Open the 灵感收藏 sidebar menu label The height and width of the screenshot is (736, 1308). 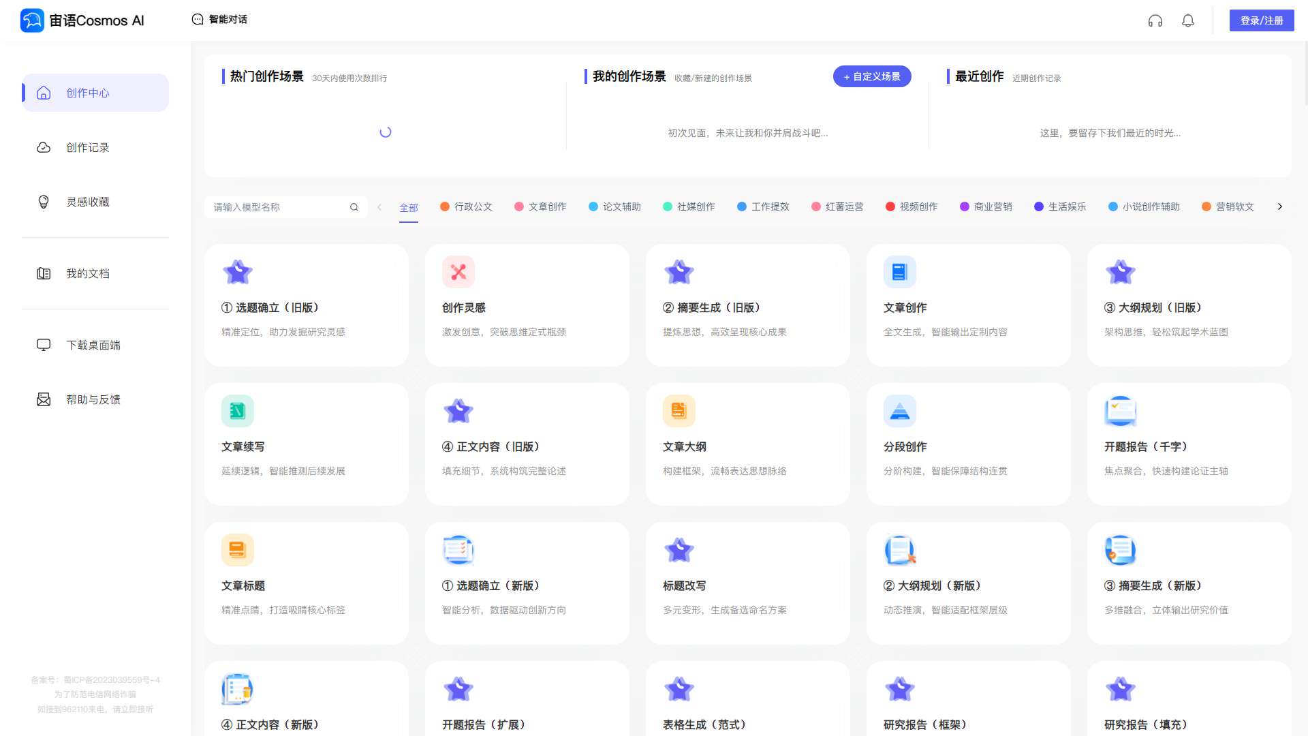88,202
